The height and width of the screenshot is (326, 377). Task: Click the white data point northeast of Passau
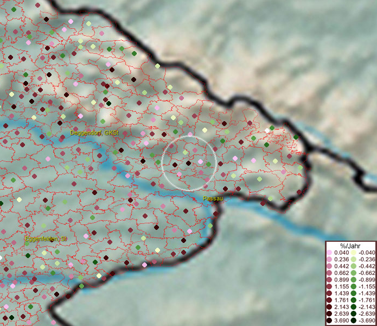267,130
